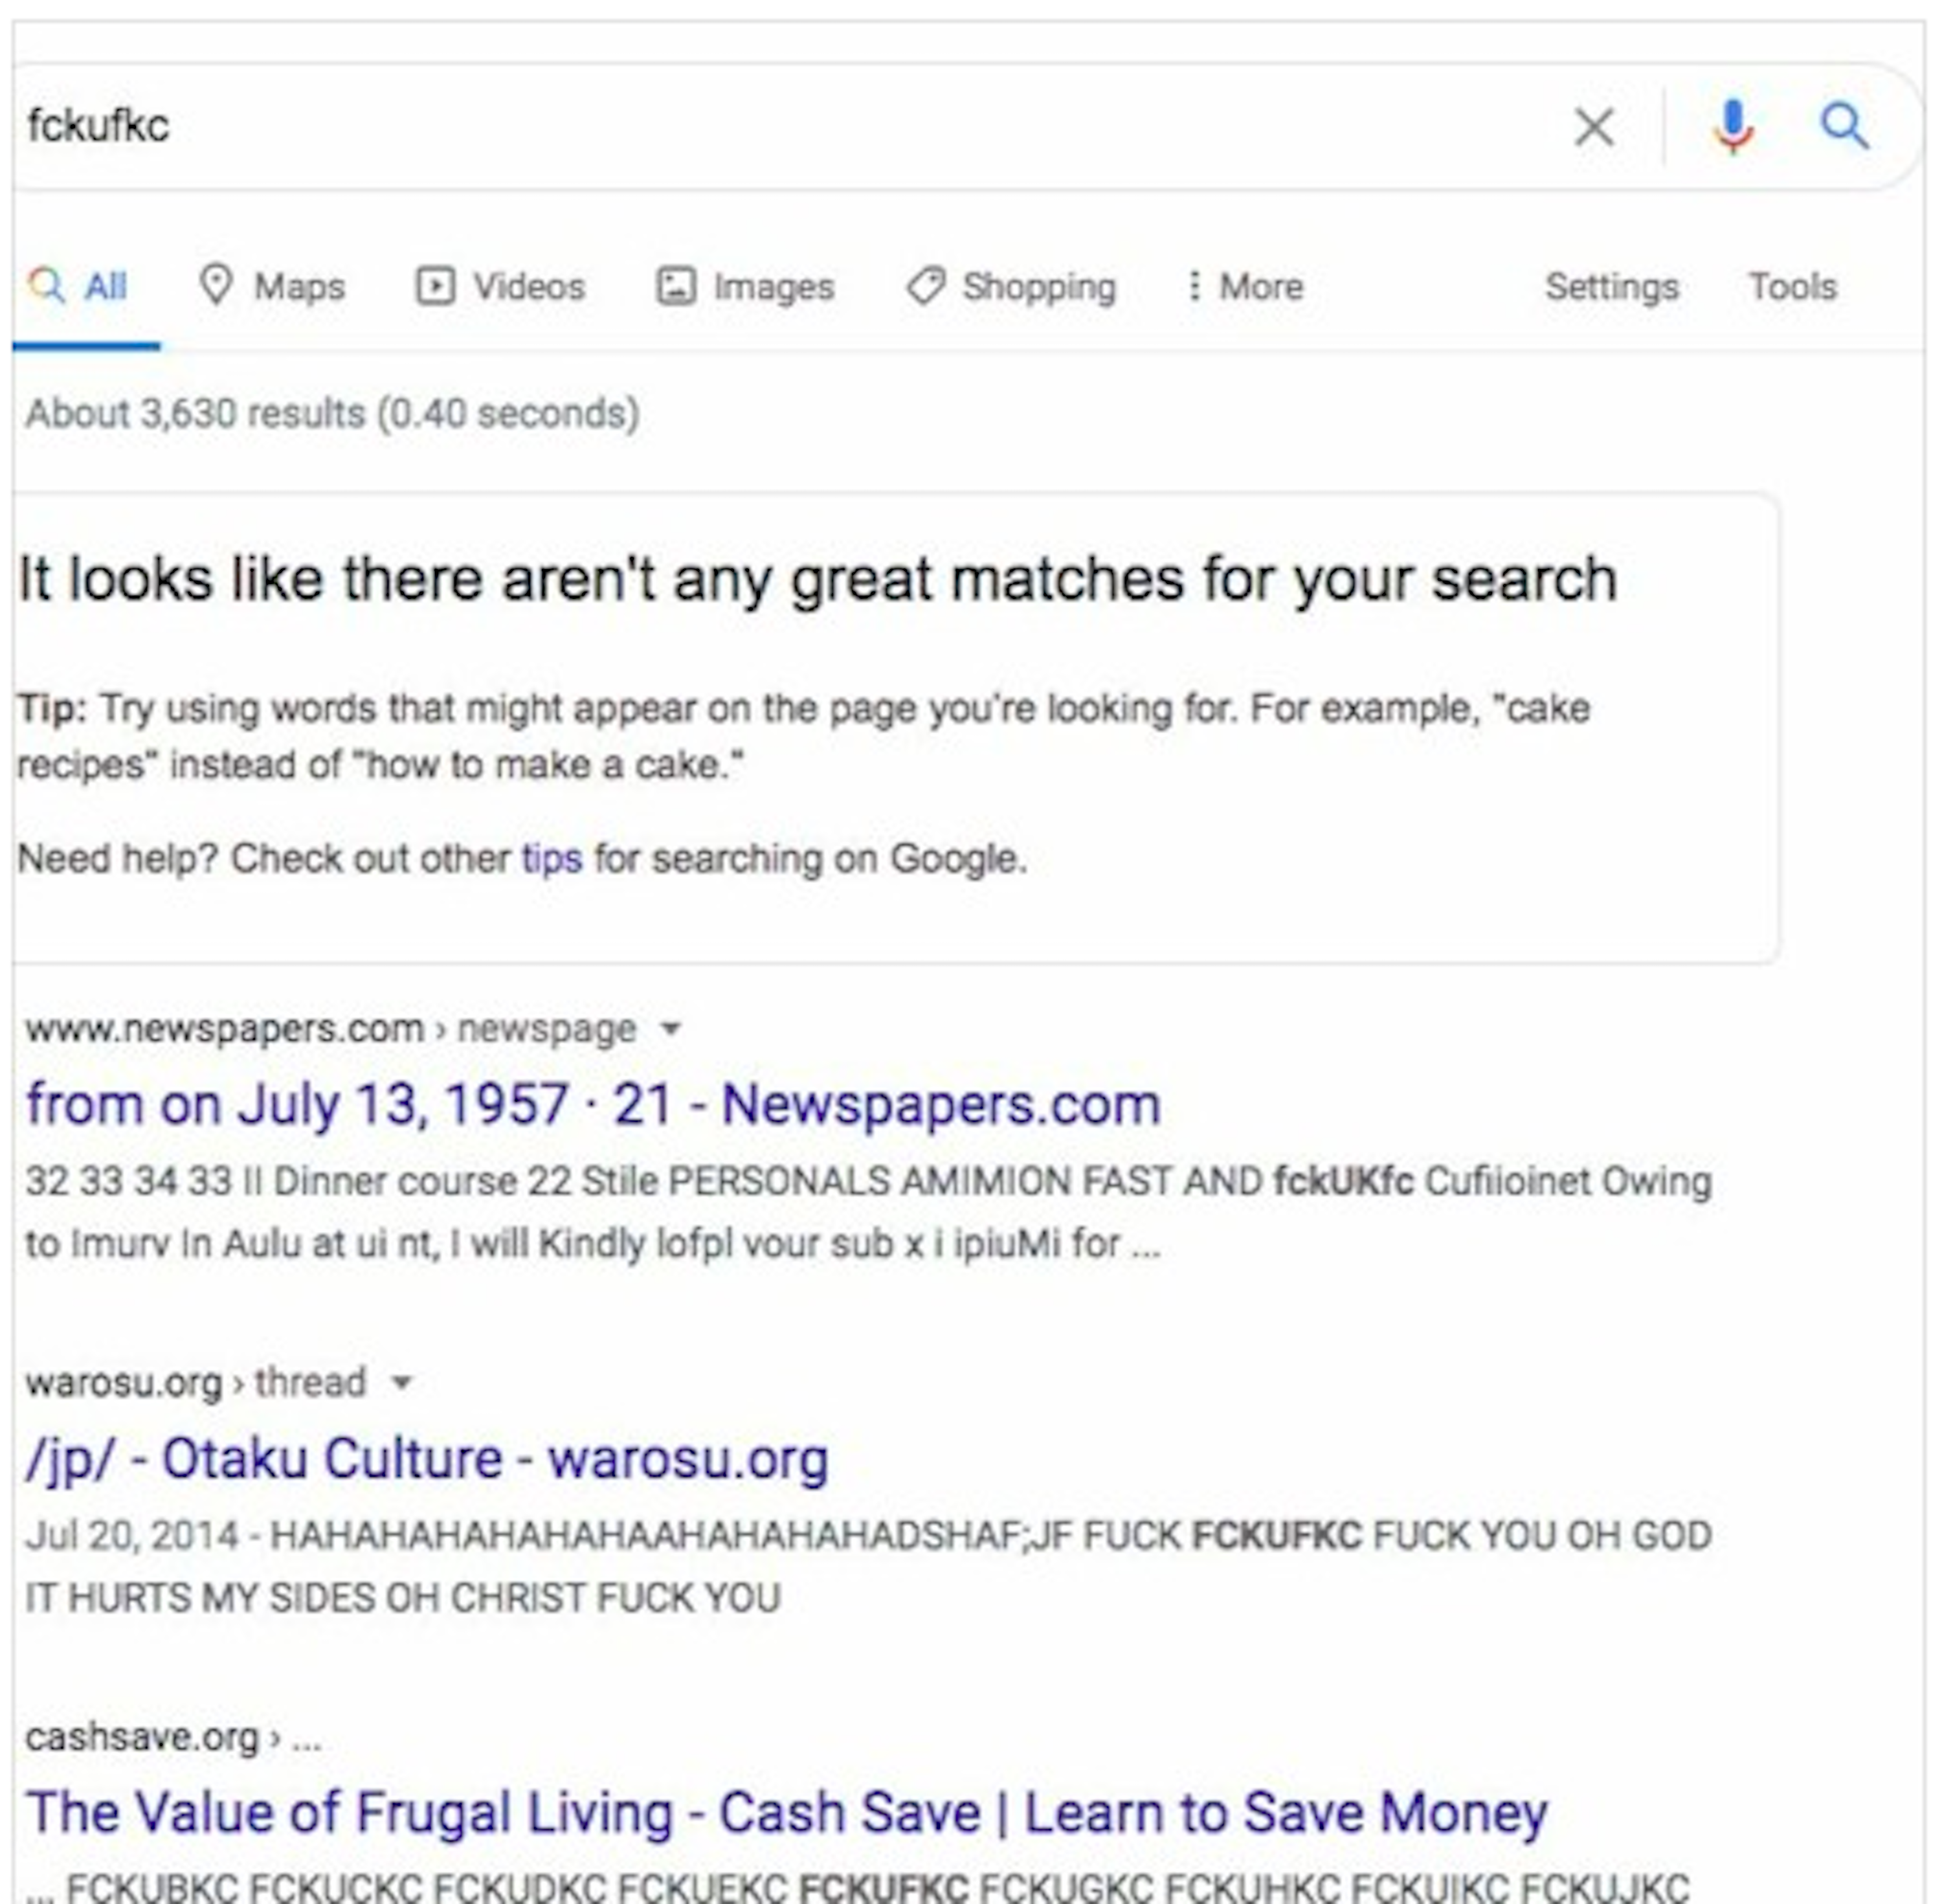
Task: Open The Value of Frugal Living link
Action: 786,1813
